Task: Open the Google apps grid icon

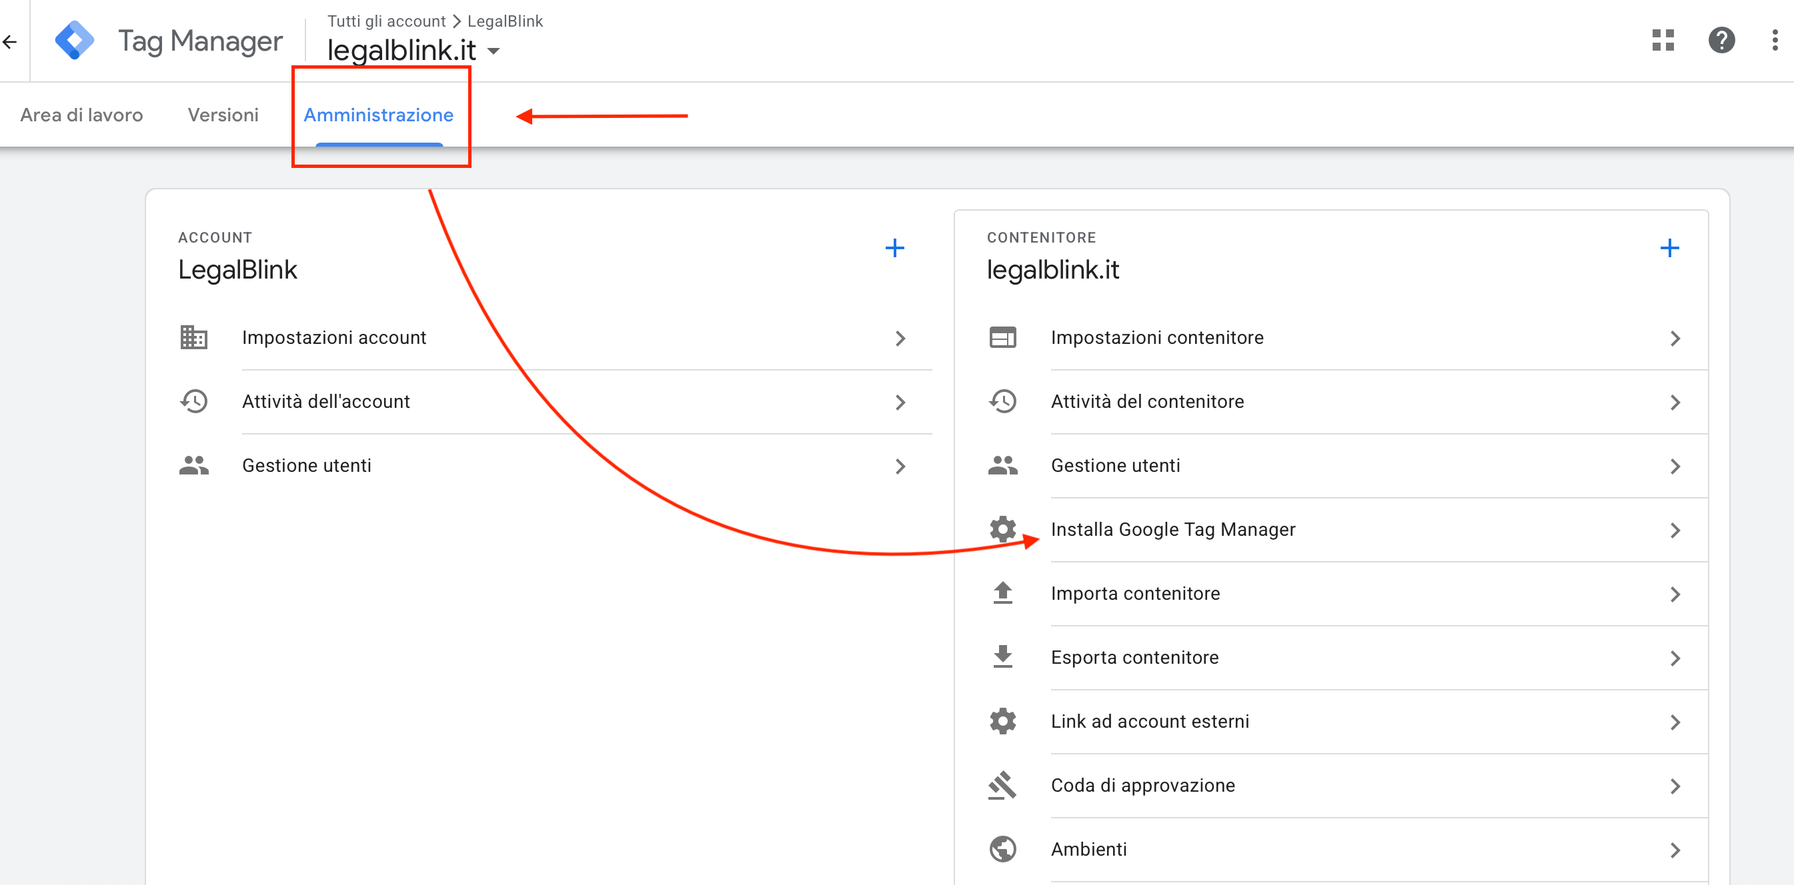Action: point(1663,41)
